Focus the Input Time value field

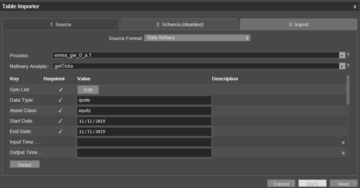(x=144, y=142)
